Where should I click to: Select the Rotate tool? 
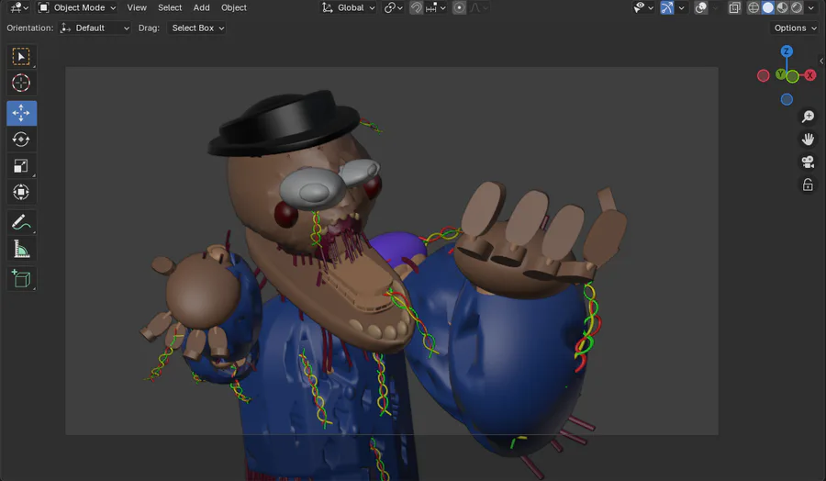[21, 140]
